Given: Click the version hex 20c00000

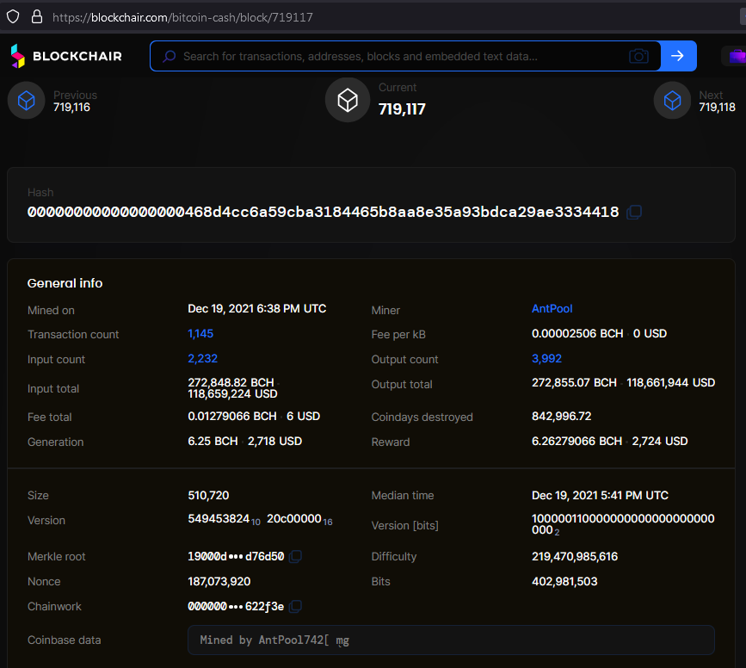Looking at the screenshot, I should [294, 518].
